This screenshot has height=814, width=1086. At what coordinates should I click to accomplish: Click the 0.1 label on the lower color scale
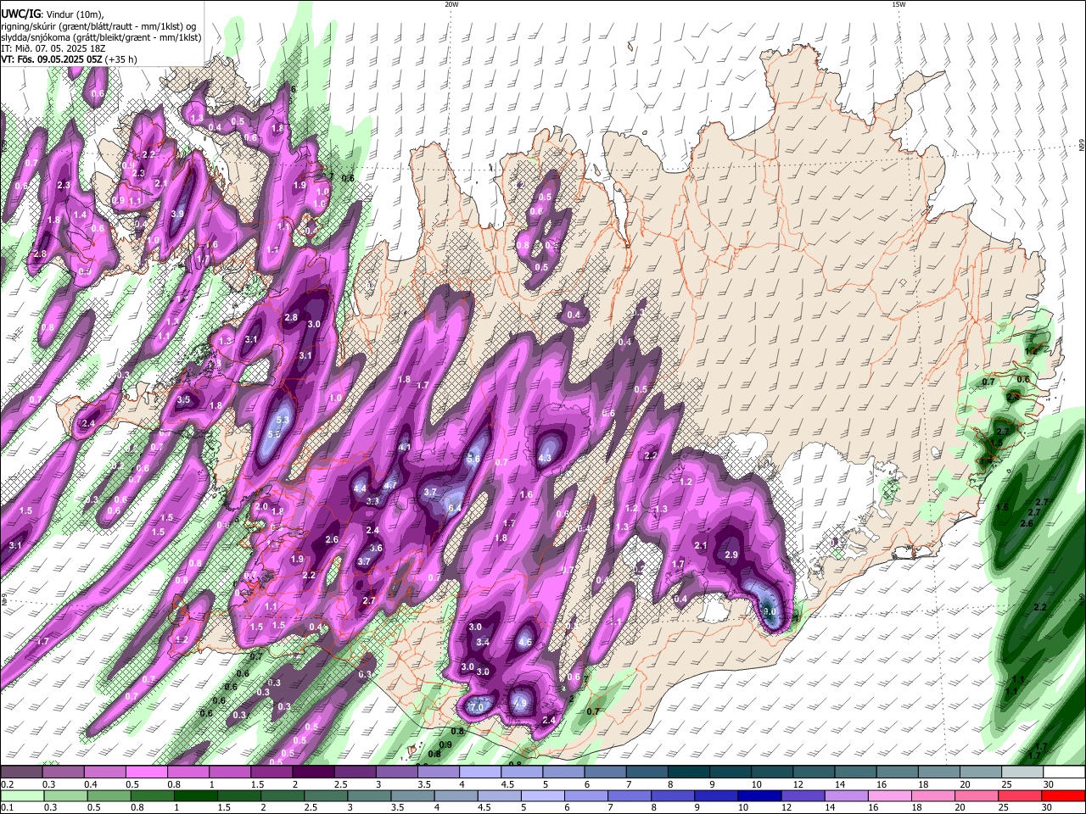coord(7,808)
